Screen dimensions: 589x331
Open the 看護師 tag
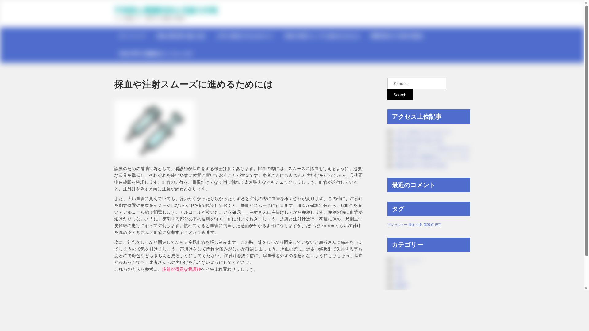tap(429, 225)
